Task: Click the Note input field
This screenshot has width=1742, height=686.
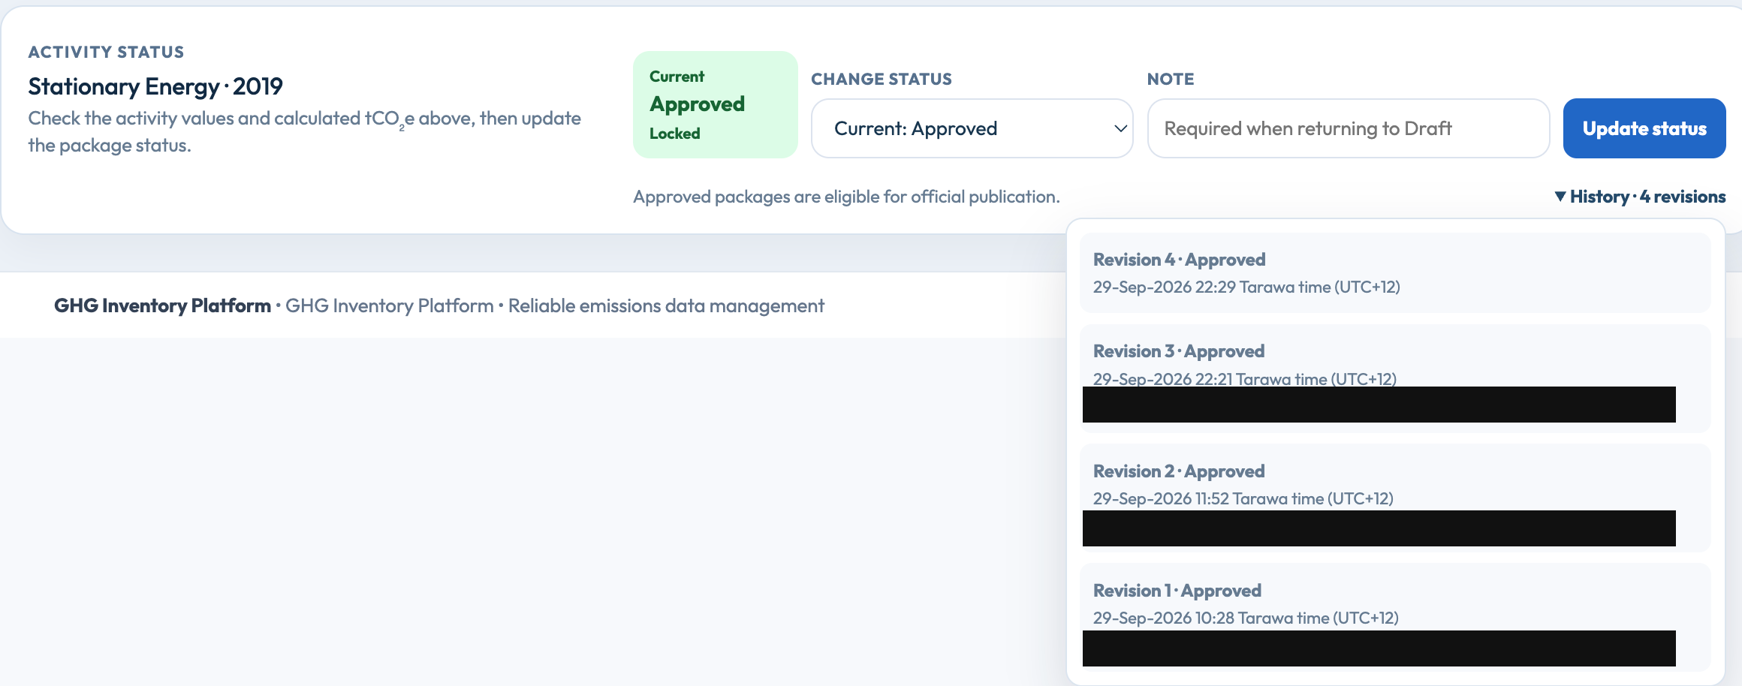Action: click(1349, 128)
